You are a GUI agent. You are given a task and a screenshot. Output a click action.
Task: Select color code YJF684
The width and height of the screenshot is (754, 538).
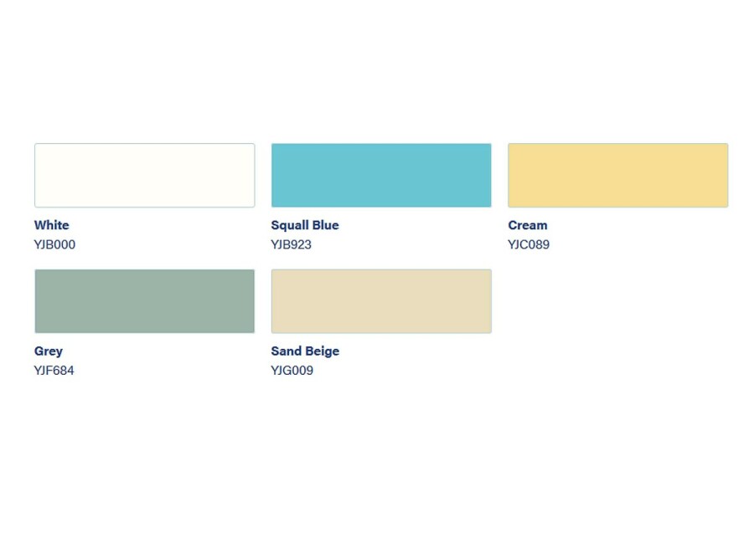pyautogui.click(x=54, y=371)
